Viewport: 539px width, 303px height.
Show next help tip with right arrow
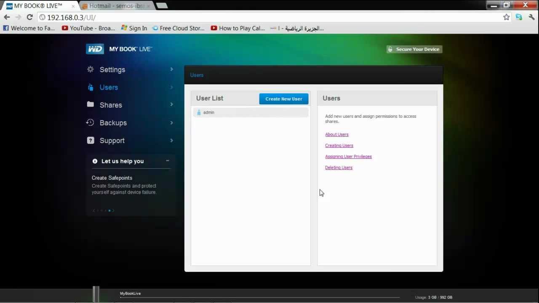(113, 210)
